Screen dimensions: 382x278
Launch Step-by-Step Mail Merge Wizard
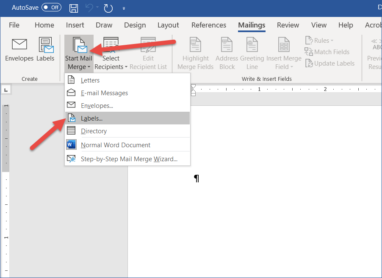tap(127, 159)
